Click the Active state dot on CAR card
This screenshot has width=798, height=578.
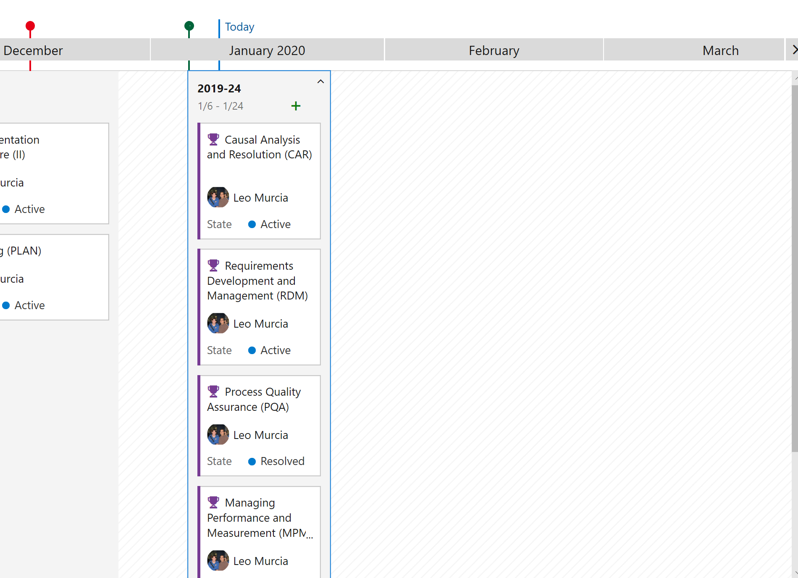click(252, 224)
